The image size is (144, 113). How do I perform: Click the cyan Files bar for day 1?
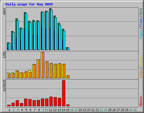[9, 46]
